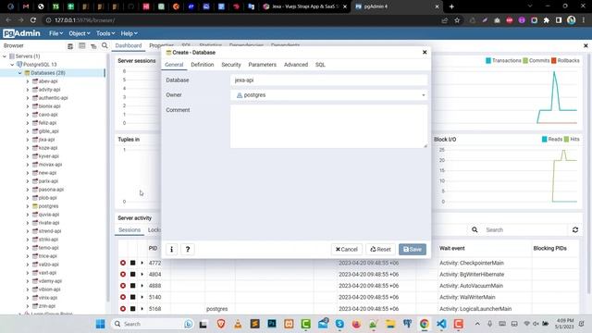Open Windows Start menu
Screen dimensions: 592x333
click(x=100, y=324)
